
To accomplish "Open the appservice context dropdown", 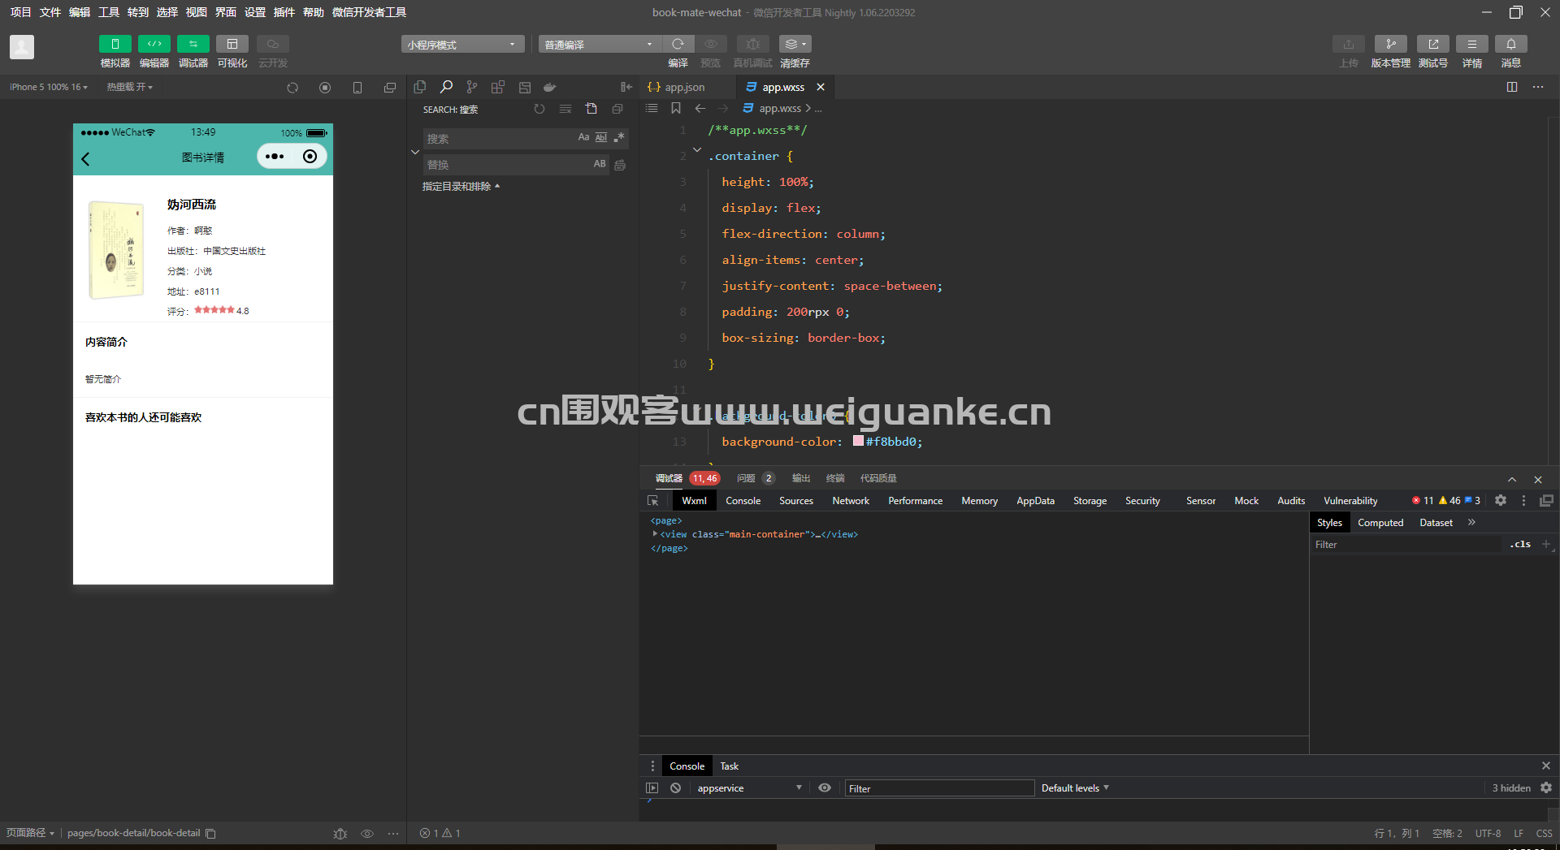I will (x=749, y=788).
